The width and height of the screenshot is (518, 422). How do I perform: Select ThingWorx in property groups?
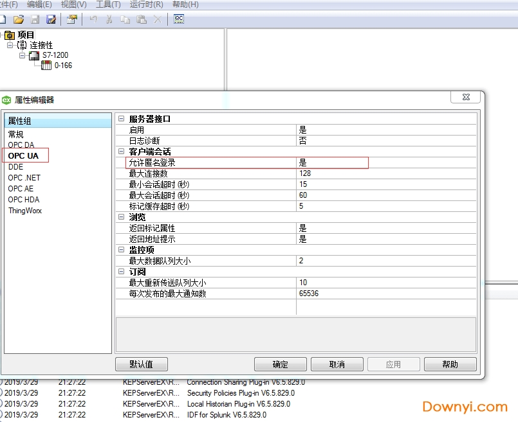(25, 211)
